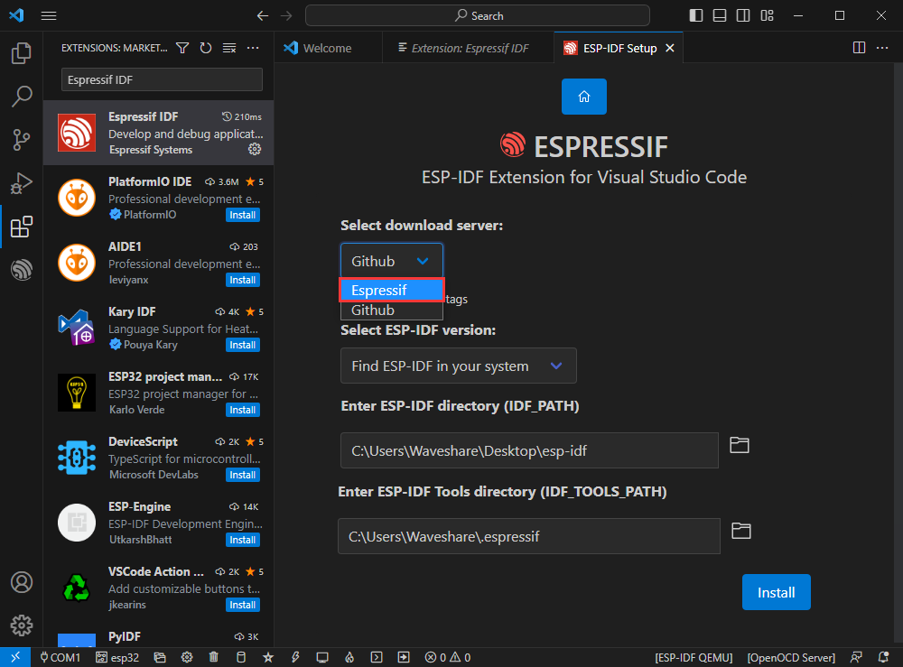Select flash method star icon in status bar
Screen dimensions: 903x667
[268, 657]
